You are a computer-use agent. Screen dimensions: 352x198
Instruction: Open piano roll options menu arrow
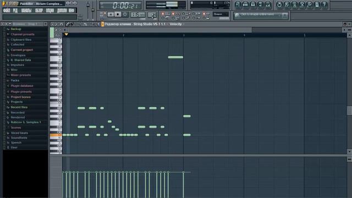pyautogui.click(x=52, y=24)
